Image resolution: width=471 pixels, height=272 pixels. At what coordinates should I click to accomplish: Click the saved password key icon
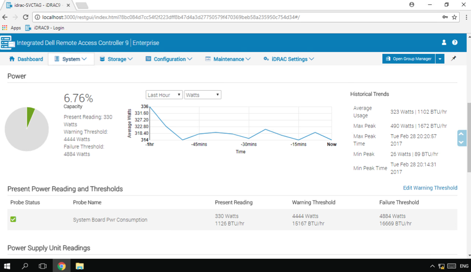(445, 17)
